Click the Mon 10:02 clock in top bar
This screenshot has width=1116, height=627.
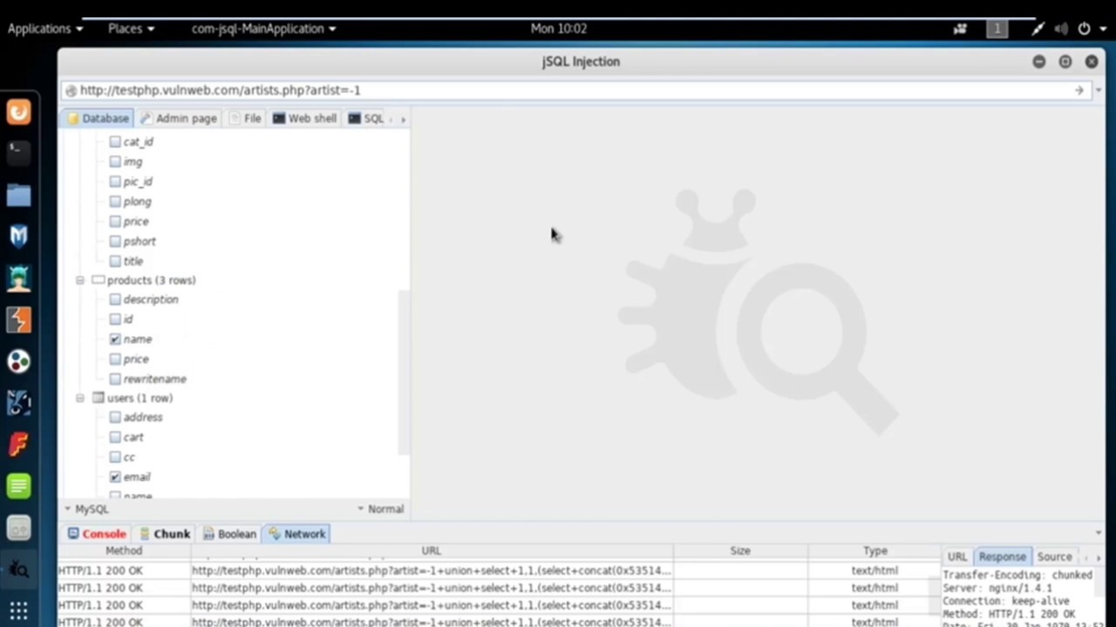(x=559, y=29)
